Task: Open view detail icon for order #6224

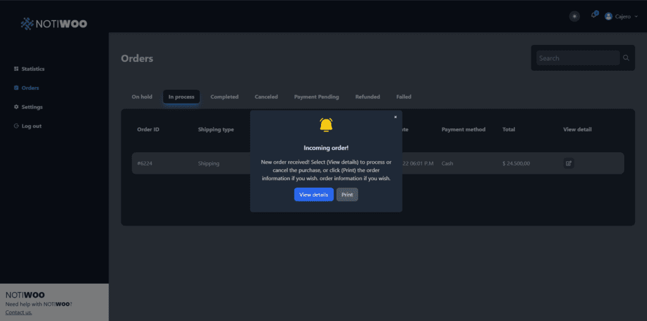Action: (x=569, y=163)
